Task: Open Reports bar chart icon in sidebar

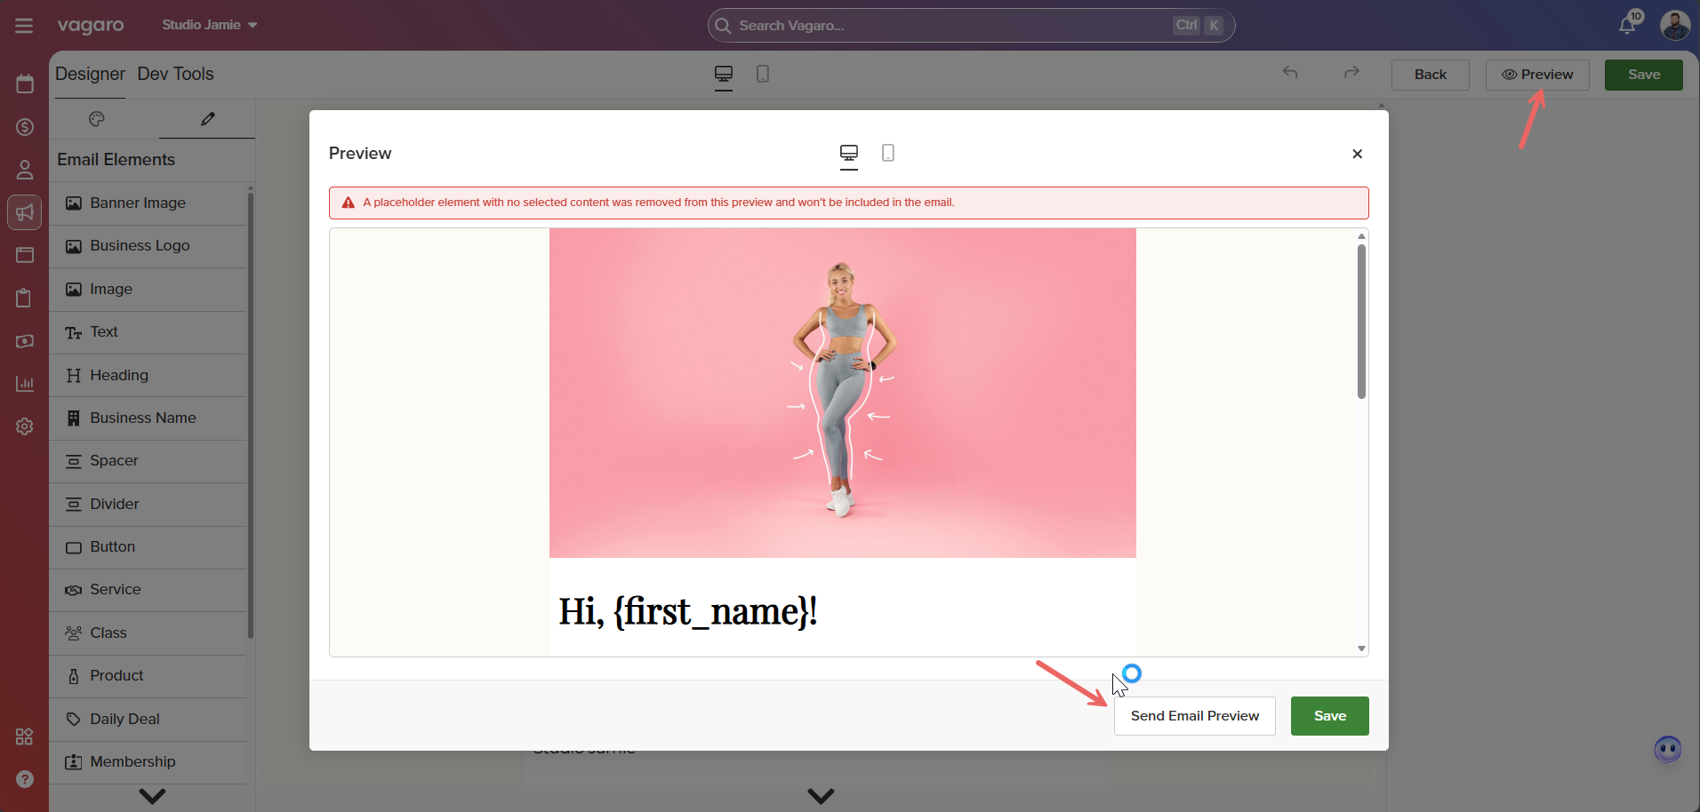Action: point(25,384)
